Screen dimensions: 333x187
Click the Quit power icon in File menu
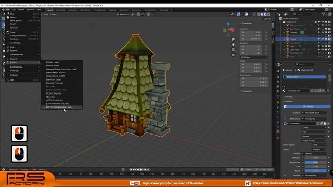[x=8, y=80]
